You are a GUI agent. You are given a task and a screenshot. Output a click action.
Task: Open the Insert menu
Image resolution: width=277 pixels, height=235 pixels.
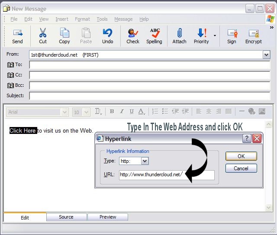click(x=62, y=19)
